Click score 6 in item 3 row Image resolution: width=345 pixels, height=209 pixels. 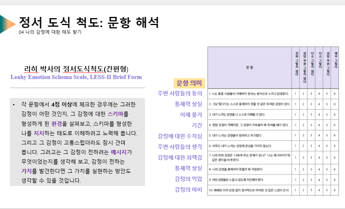coord(335,114)
